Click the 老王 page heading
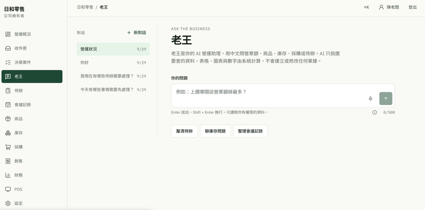This screenshot has height=210, width=425. [181, 40]
